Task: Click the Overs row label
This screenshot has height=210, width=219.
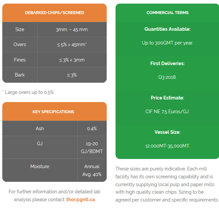Action: tap(20, 44)
